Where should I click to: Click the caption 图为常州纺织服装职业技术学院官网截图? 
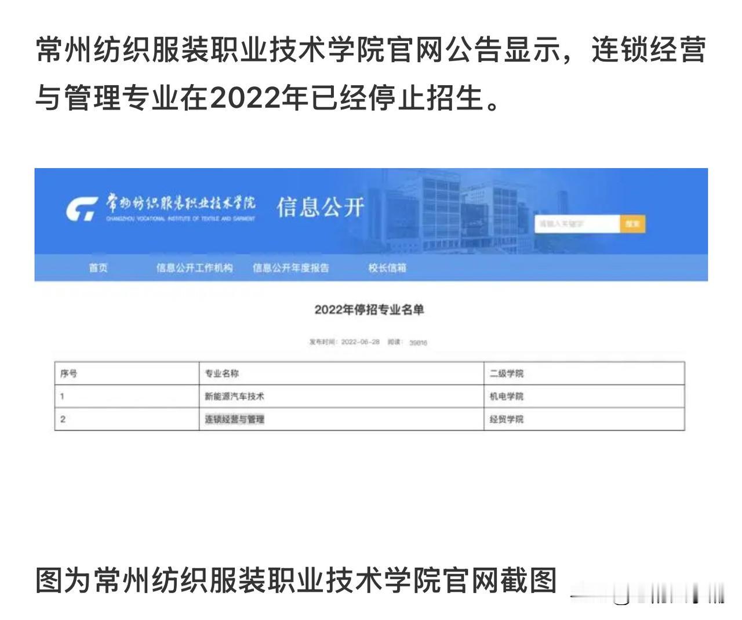[x=296, y=581]
